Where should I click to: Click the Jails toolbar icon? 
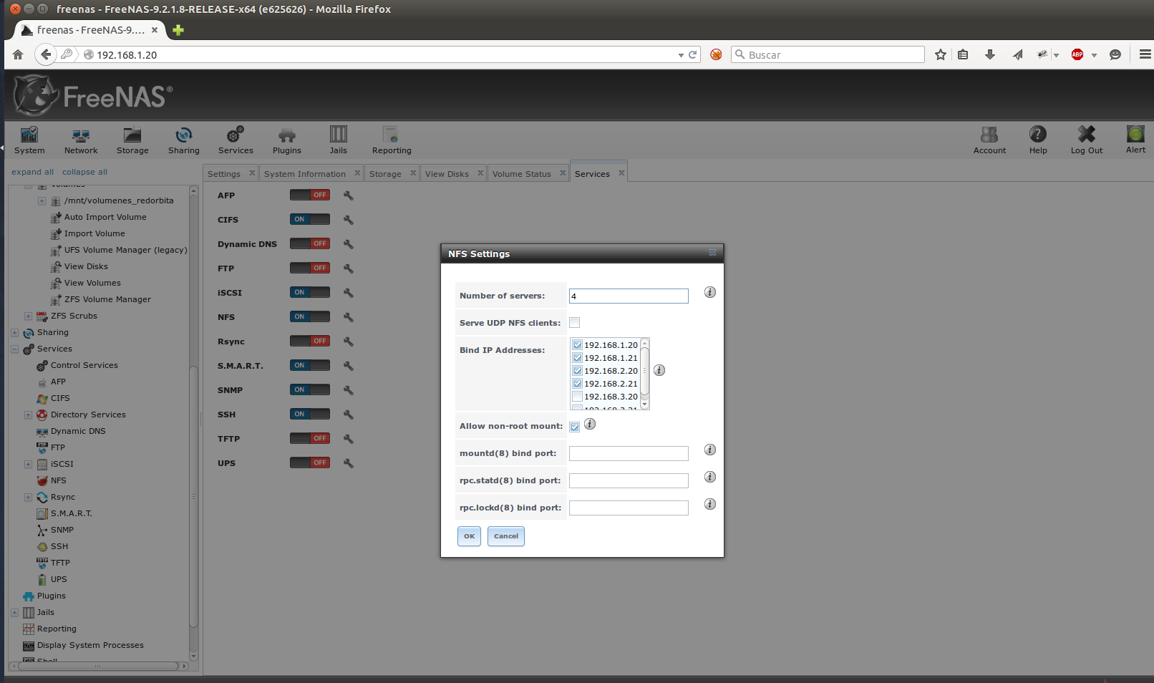click(338, 140)
